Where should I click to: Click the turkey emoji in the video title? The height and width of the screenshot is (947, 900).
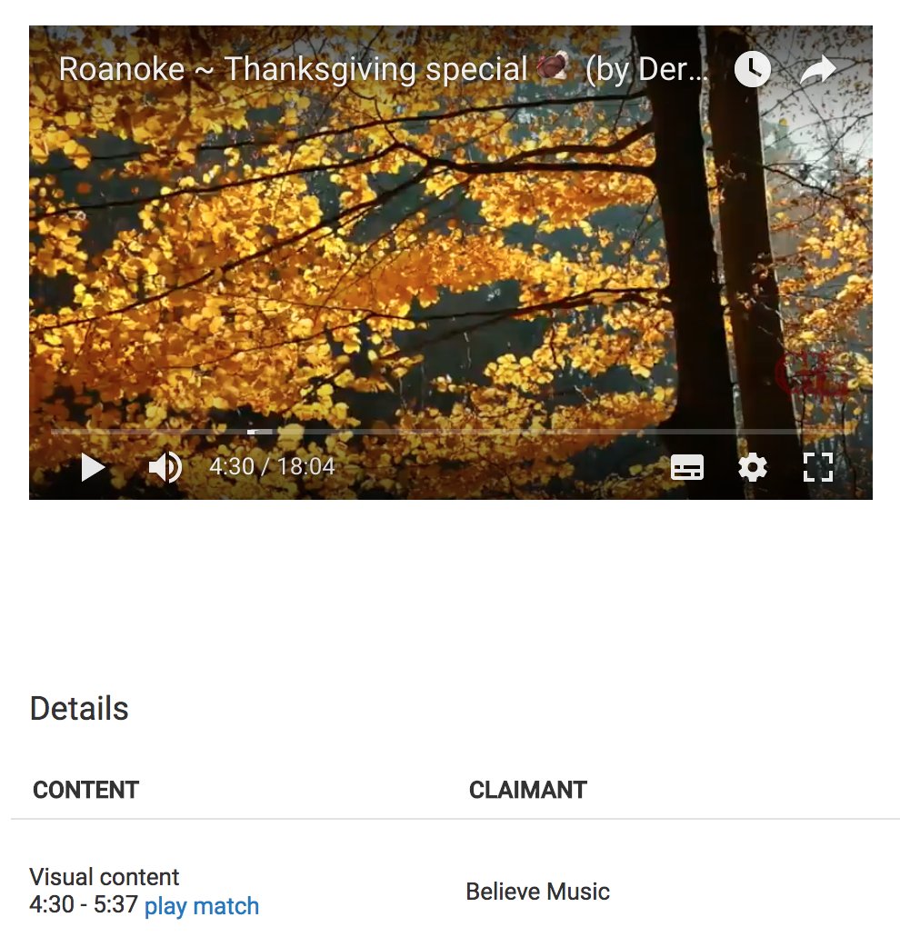click(x=553, y=66)
